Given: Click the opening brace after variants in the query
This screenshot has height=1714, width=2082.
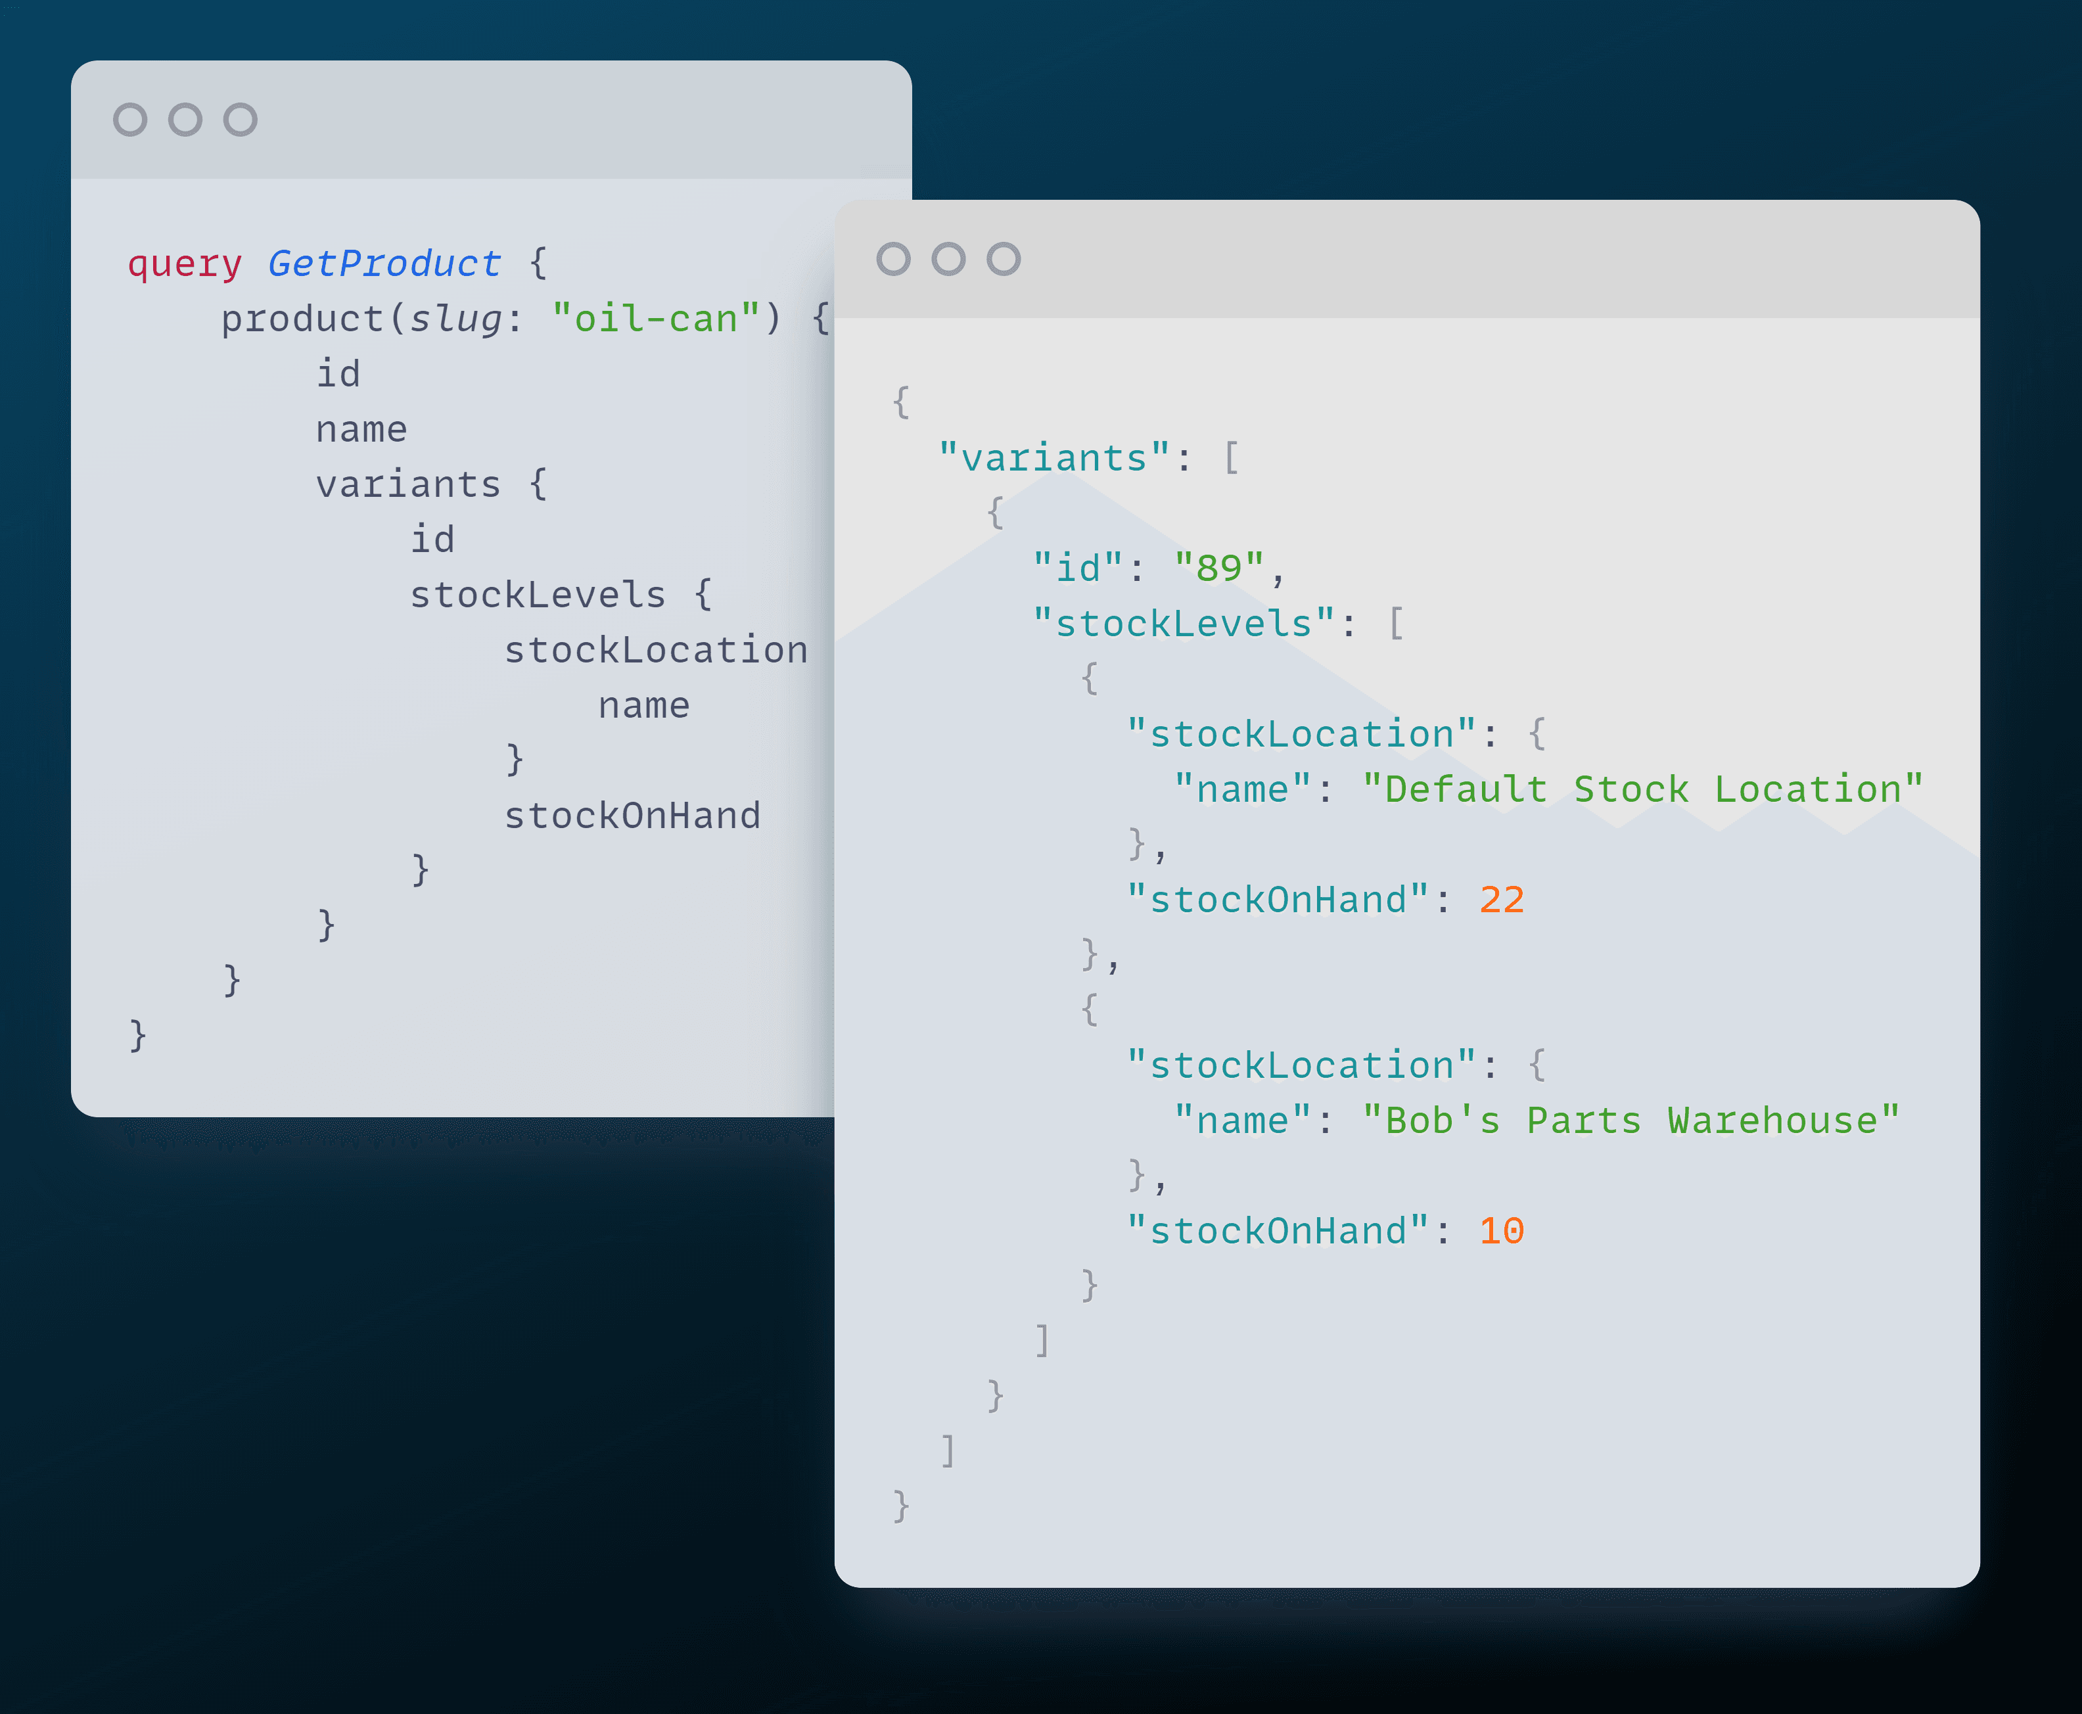Looking at the screenshot, I should point(538,485).
